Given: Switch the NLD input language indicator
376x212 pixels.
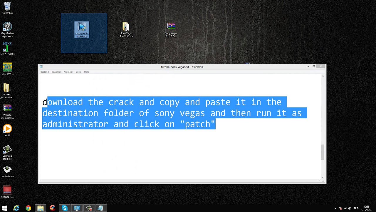Looking at the screenshot, I should (356, 208).
